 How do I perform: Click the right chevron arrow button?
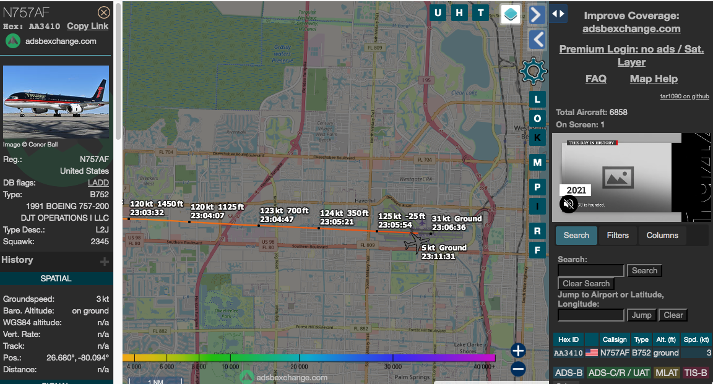tap(537, 15)
